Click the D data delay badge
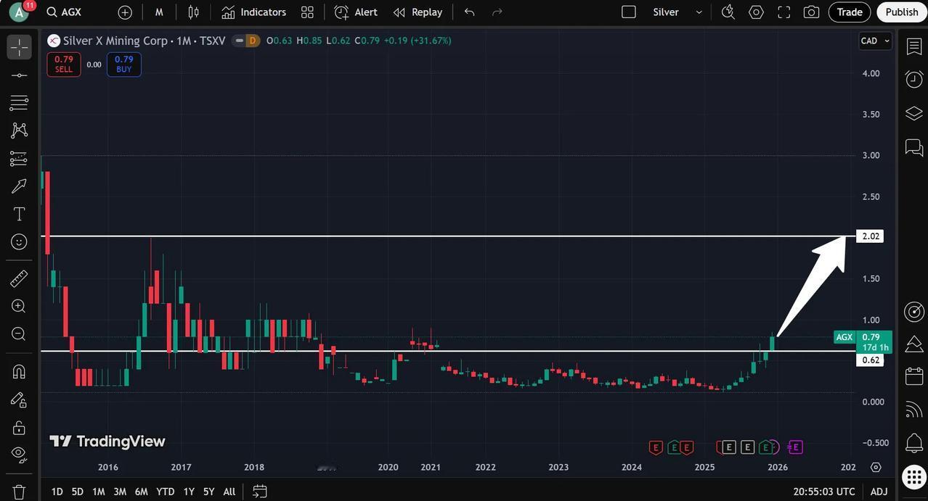 click(252, 41)
